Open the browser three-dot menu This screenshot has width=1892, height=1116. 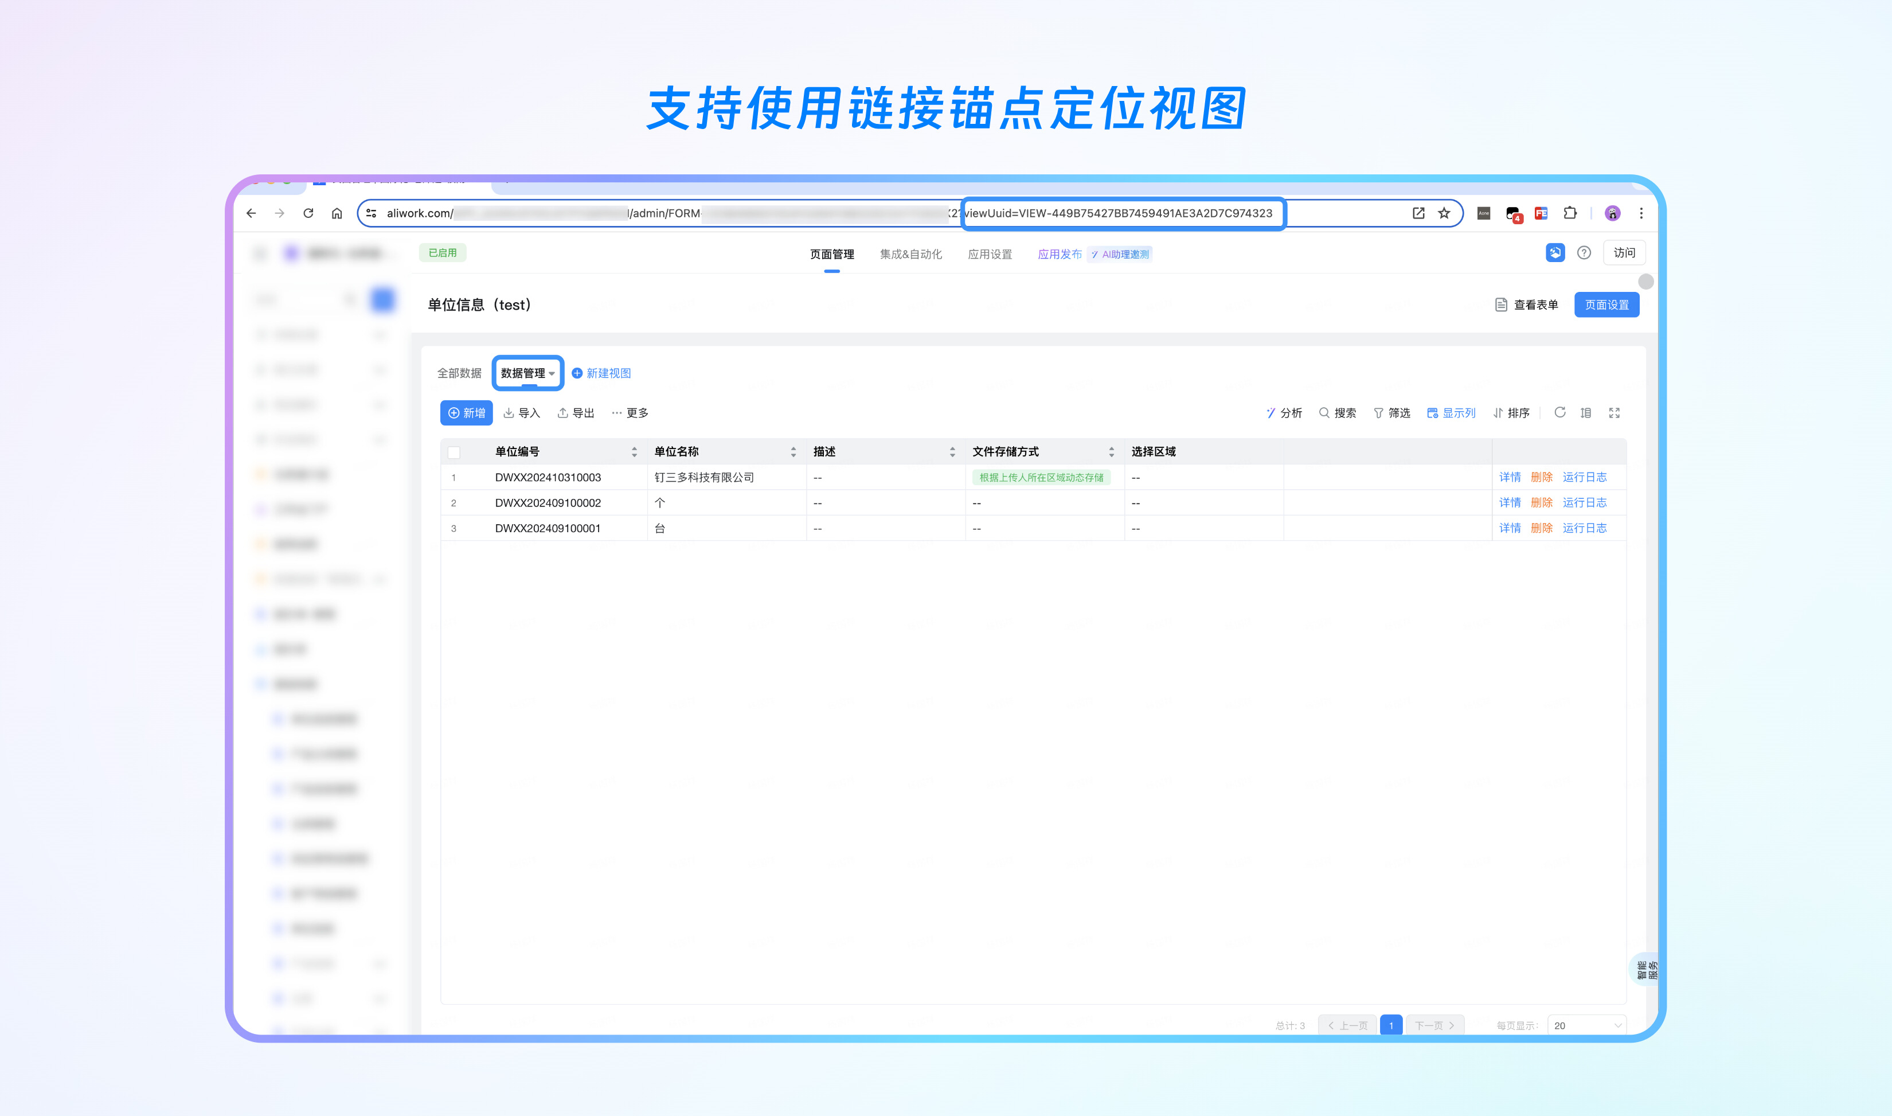click(1641, 213)
